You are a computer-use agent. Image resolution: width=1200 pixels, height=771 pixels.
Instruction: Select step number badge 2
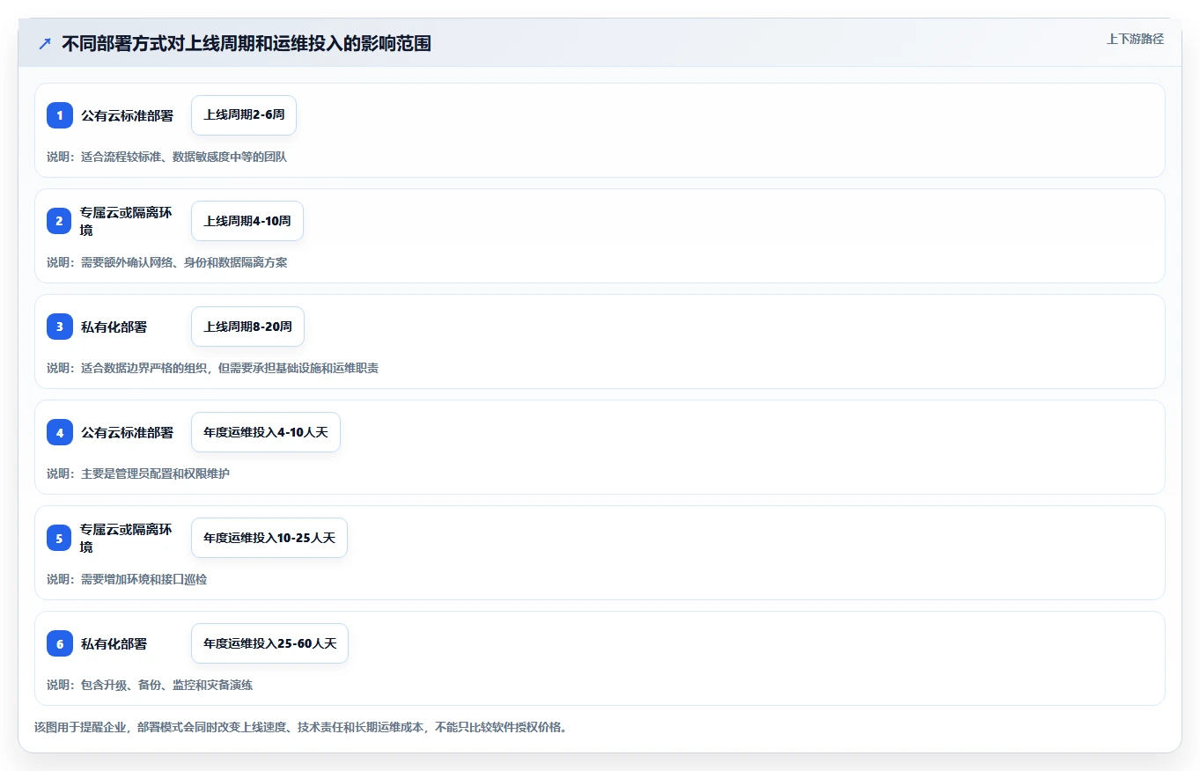point(60,221)
